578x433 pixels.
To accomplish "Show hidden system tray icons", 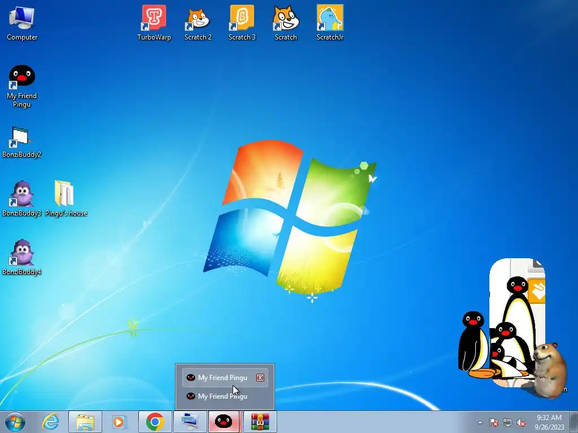I will pyautogui.click(x=480, y=423).
